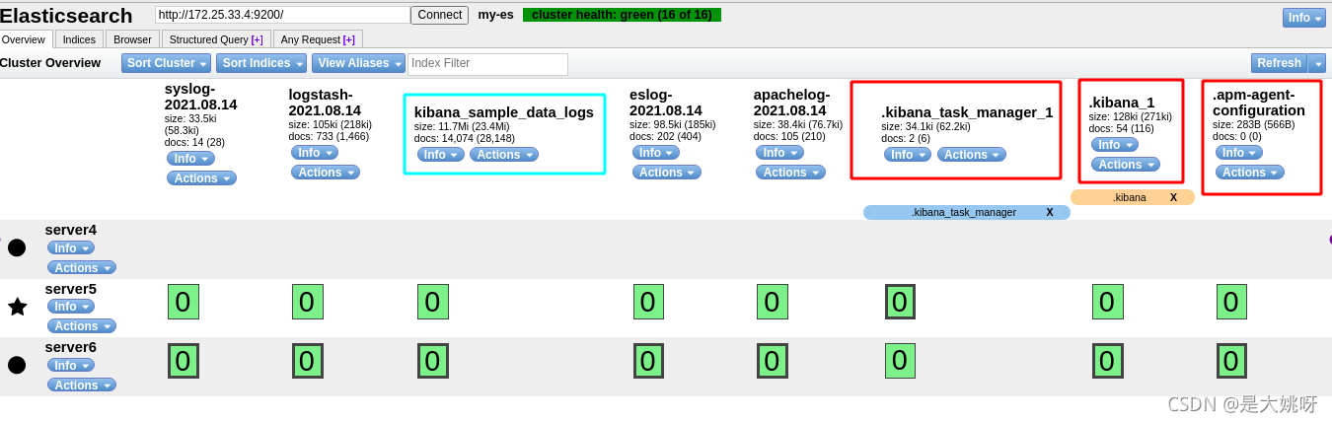Expand the Sort Cluster dropdown
This screenshot has width=1332, height=422.
[x=167, y=63]
